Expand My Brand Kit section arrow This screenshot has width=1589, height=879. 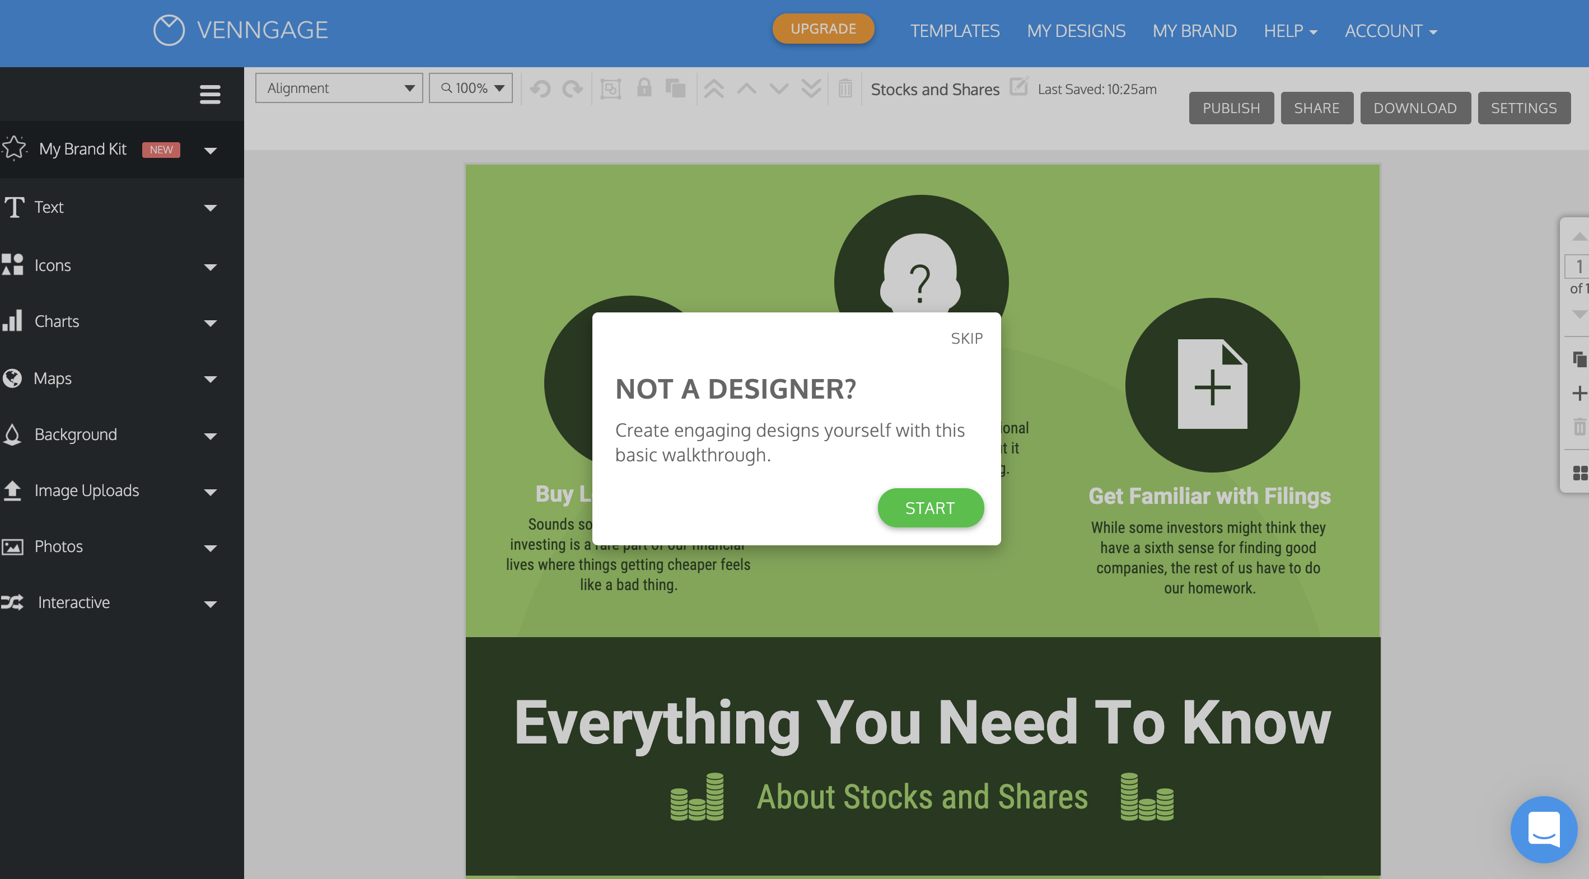(211, 151)
